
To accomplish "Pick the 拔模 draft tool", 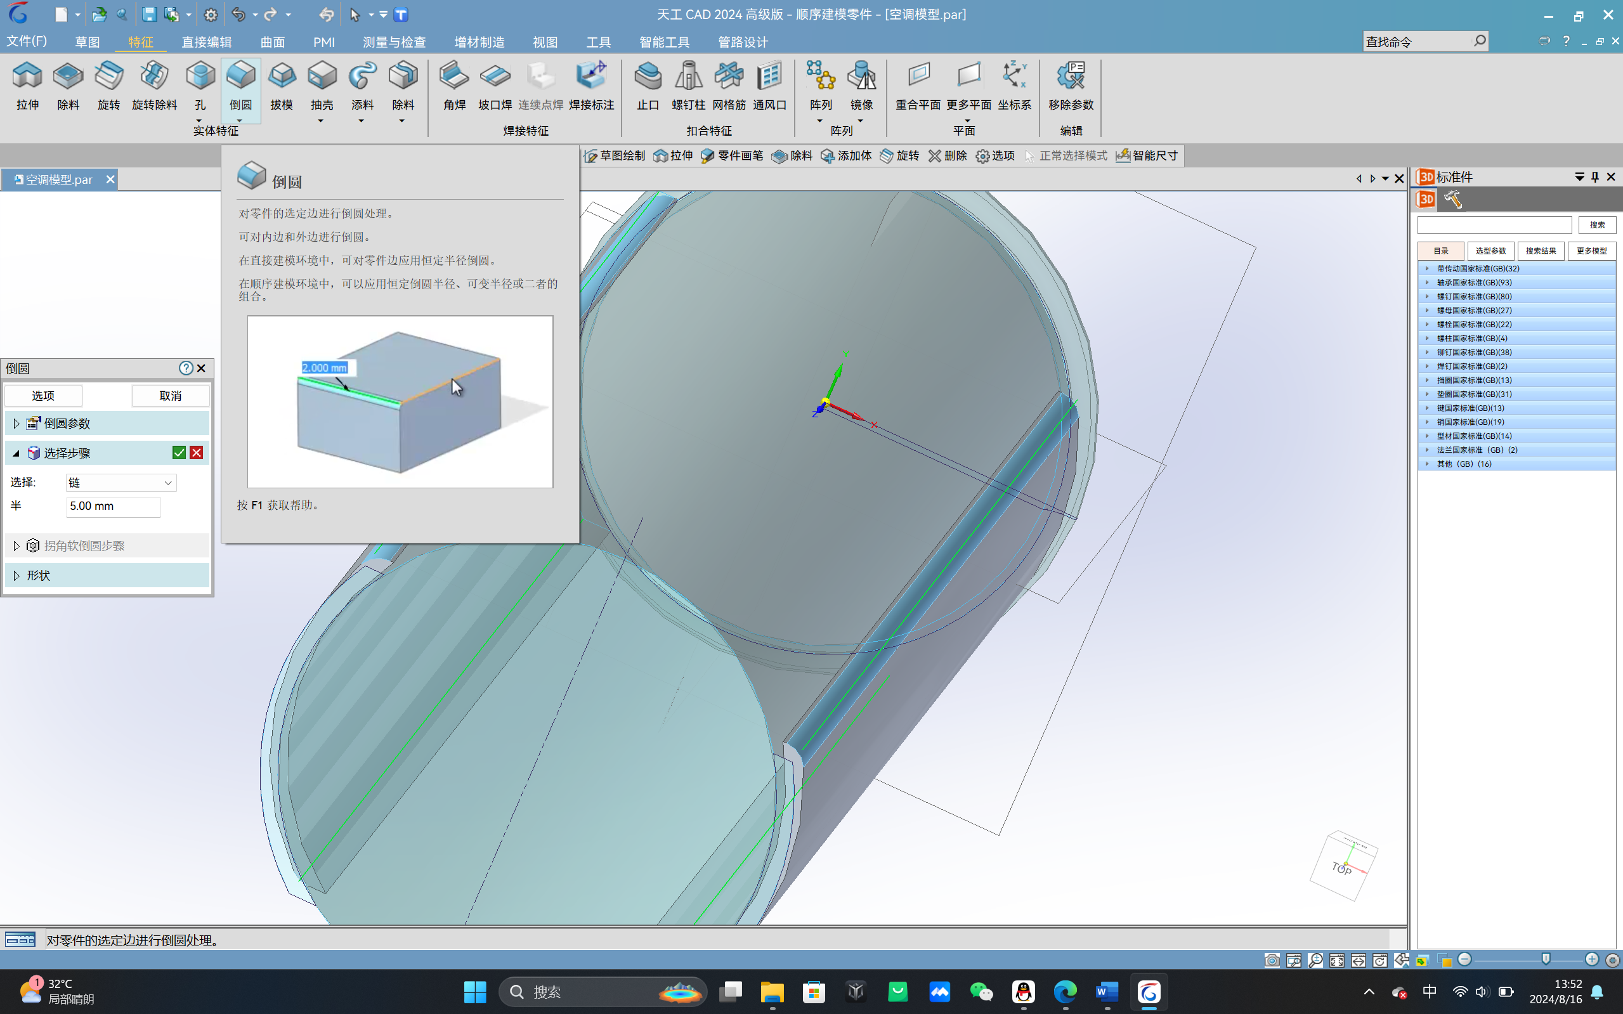I will (282, 85).
